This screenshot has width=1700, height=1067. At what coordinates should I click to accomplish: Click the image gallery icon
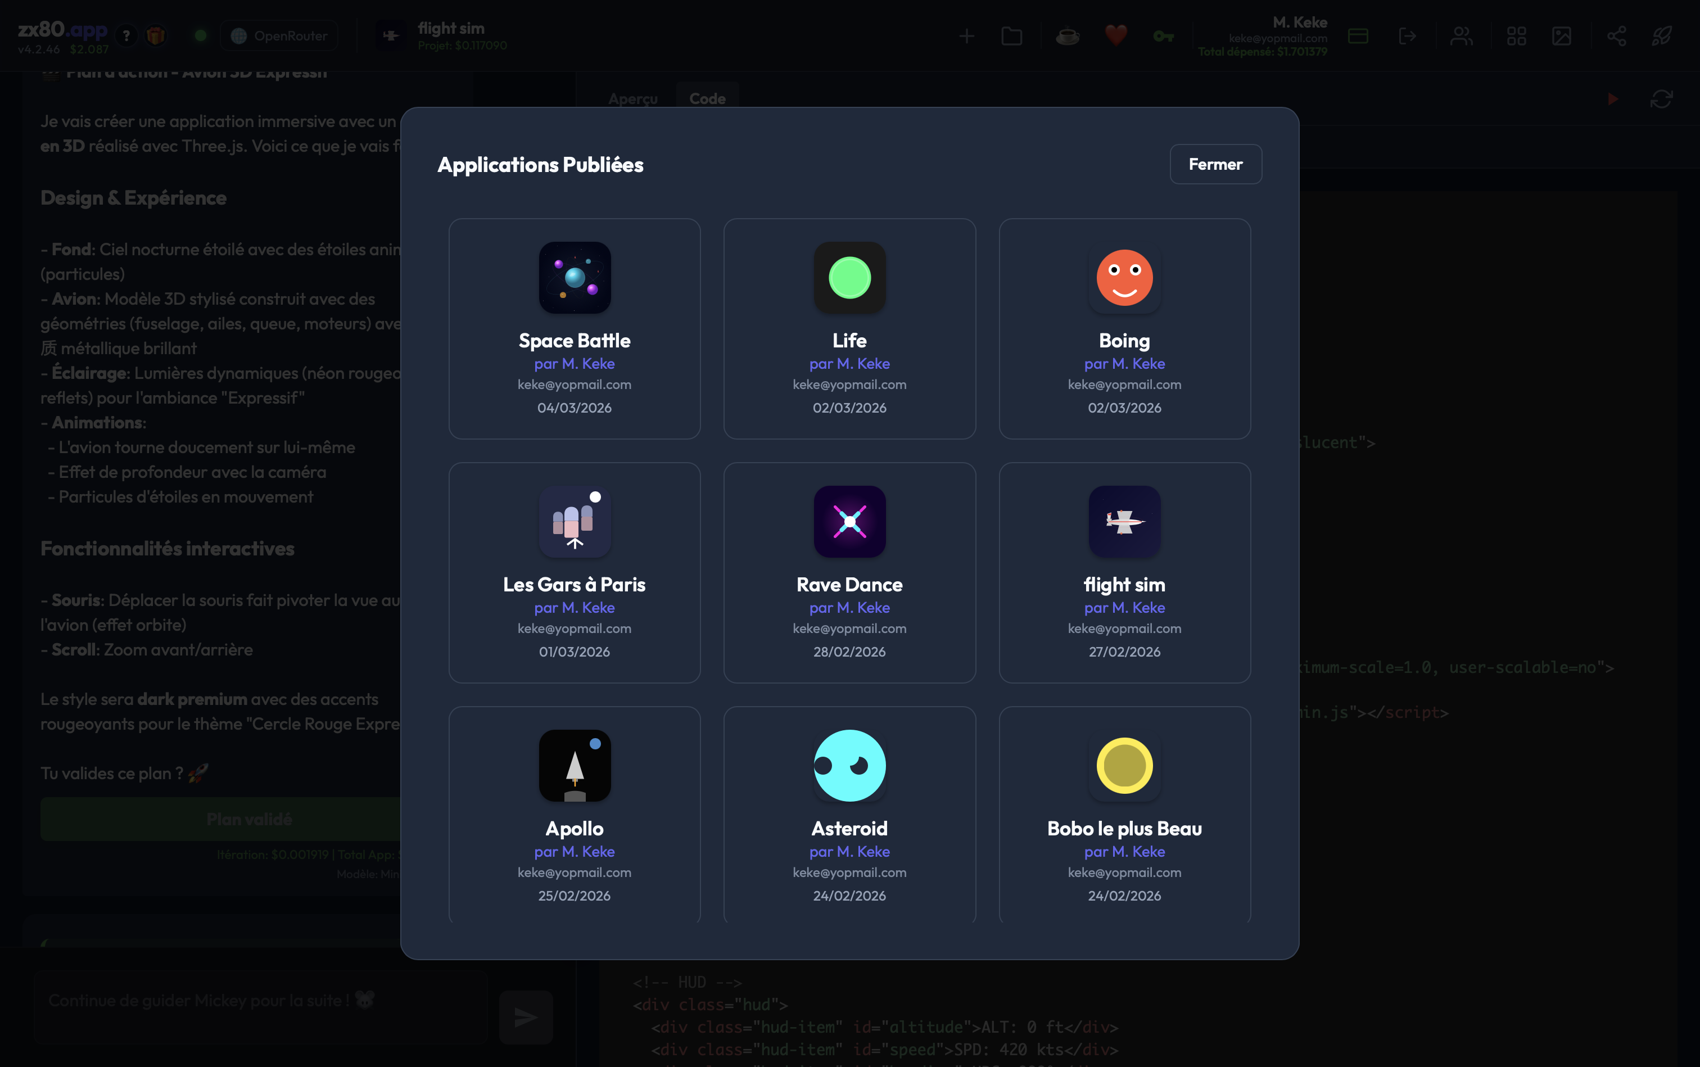click(1562, 36)
